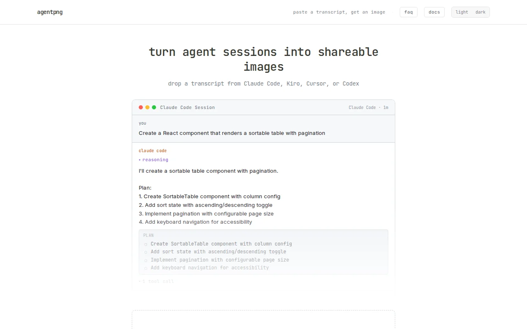
Task: Click the 'you' speaker label
Action: click(142, 123)
